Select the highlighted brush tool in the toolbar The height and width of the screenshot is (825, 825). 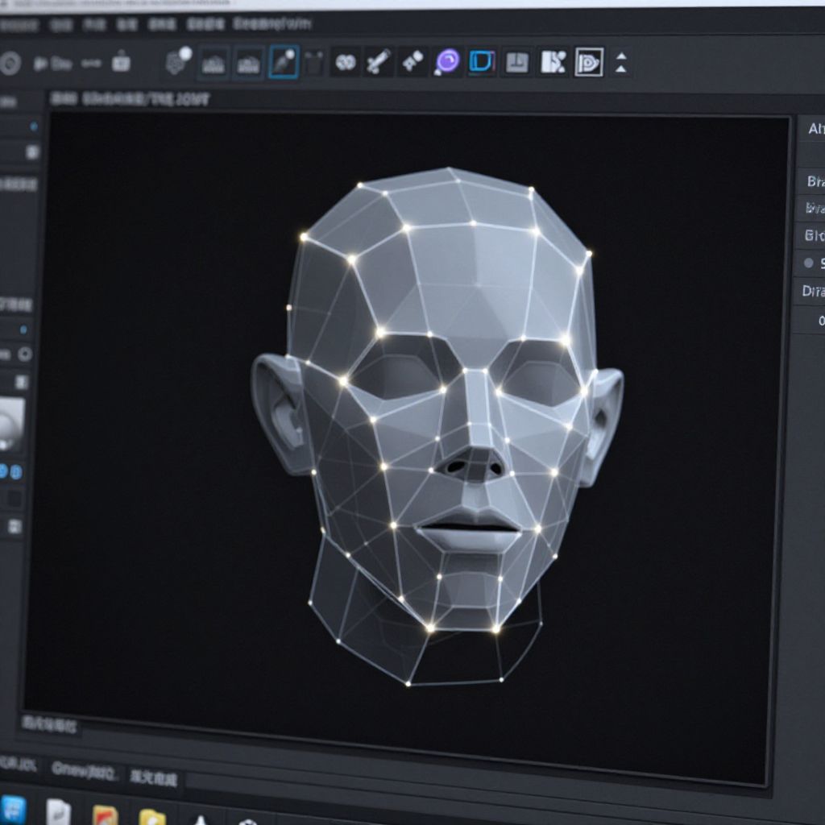283,62
